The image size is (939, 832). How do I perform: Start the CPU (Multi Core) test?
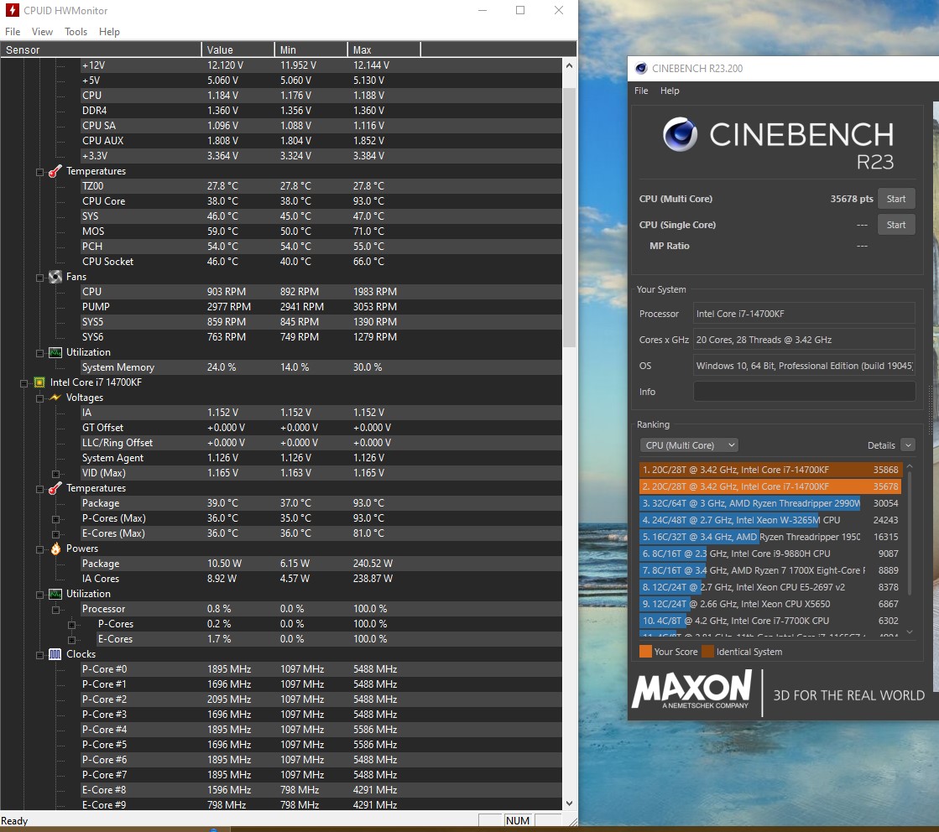coord(896,199)
